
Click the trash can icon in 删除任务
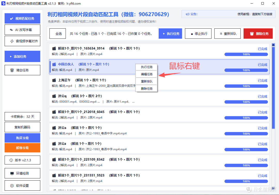pyautogui.click(x=252, y=34)
